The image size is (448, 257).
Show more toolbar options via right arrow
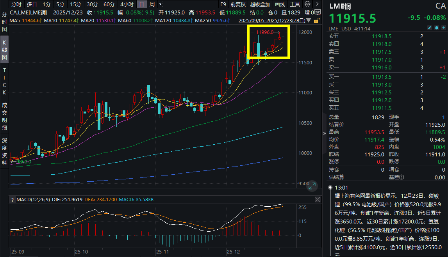(316, 4)
